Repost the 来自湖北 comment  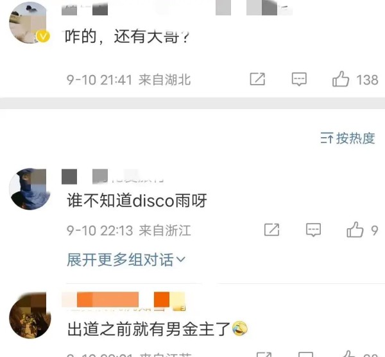(x=257, y=79)
